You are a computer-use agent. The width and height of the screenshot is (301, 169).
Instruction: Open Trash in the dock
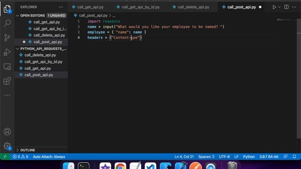pos(232,165)
